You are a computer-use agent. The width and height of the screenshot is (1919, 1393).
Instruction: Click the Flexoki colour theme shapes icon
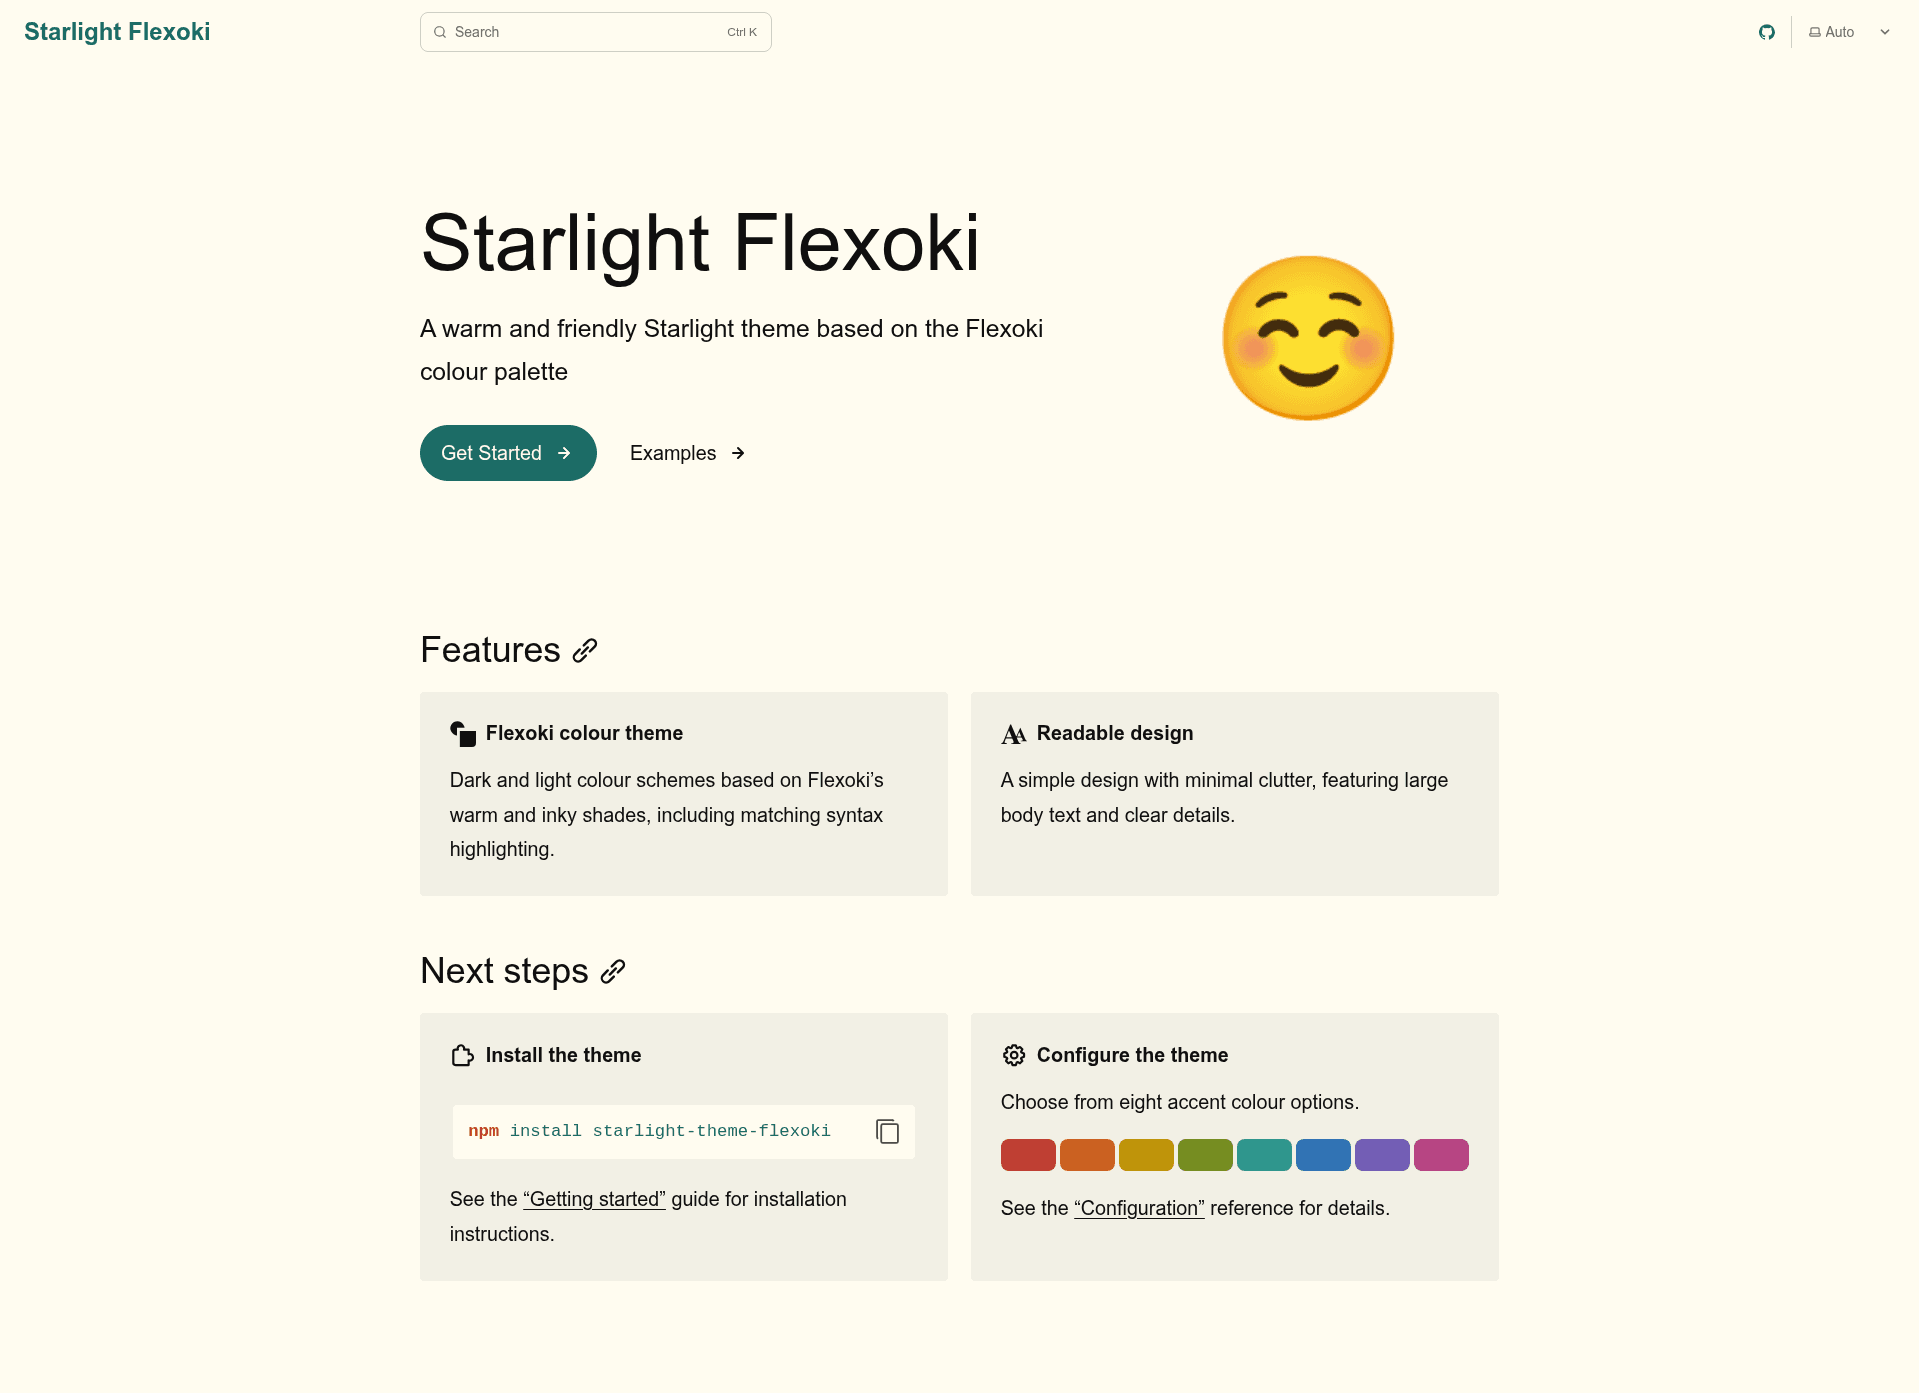463,734
